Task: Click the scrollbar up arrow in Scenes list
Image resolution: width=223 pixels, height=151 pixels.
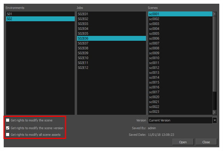Action: point(215,14)
